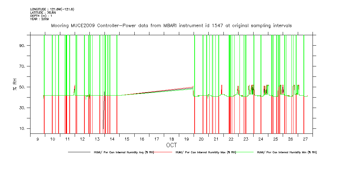Select day 17 on the date axis
The image size is (338, 169).
(157, 139)
